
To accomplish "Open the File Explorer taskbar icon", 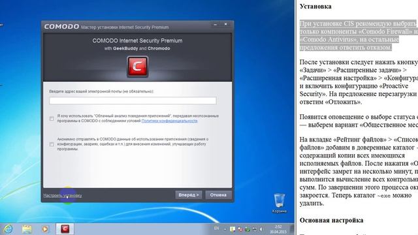I will (x=27, y=229).
